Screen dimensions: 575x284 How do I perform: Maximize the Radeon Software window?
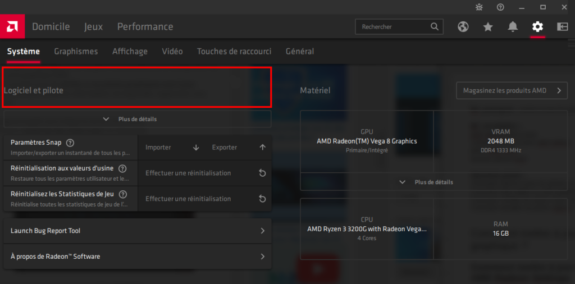click(x=543, y=7)
